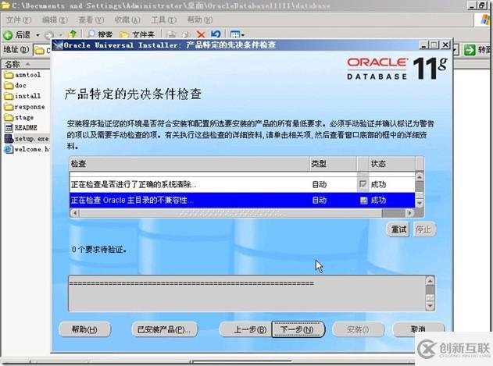Open the asmtool folder in Explorer
Image resolution: width=493 pixels, height=366 pixels.
coord(23,75)
